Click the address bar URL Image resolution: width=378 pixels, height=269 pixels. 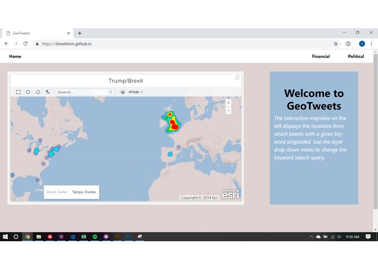[66, 44]
